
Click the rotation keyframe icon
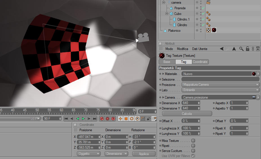[132, 119]
